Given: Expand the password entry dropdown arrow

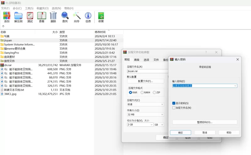Looking at the screenshot, I should (235, 86).
